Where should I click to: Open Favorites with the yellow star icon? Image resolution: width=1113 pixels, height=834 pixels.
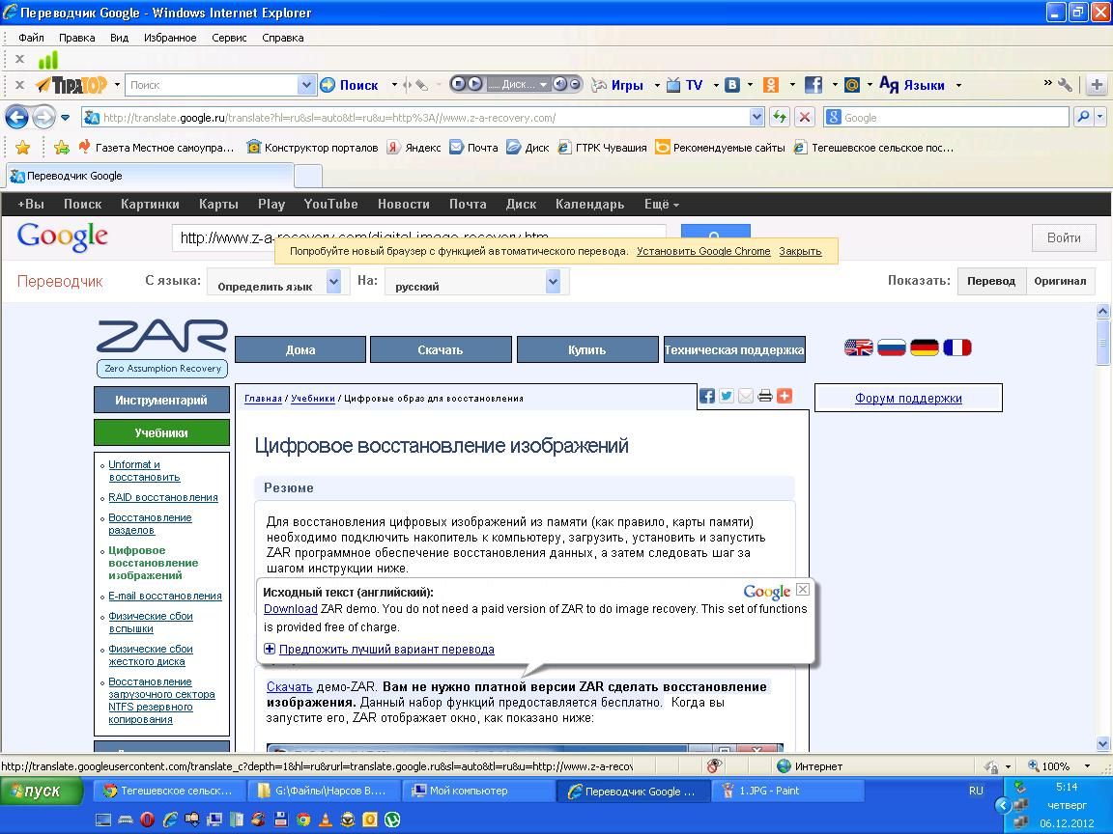[23, 148]
